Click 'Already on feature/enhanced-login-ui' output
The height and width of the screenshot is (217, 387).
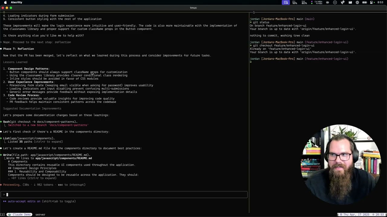[x=280, y=49]
